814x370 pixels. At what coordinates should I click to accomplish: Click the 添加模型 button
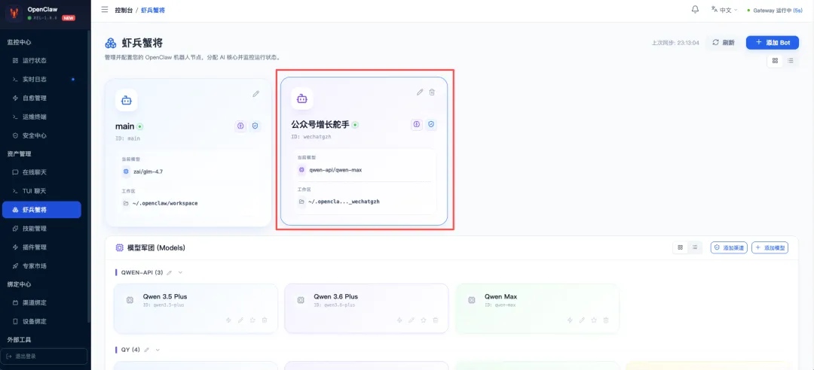coord(770,247)
